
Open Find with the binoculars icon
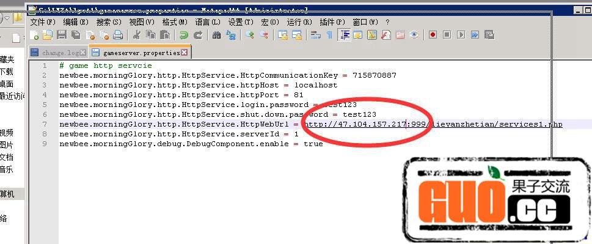[217, 35]
